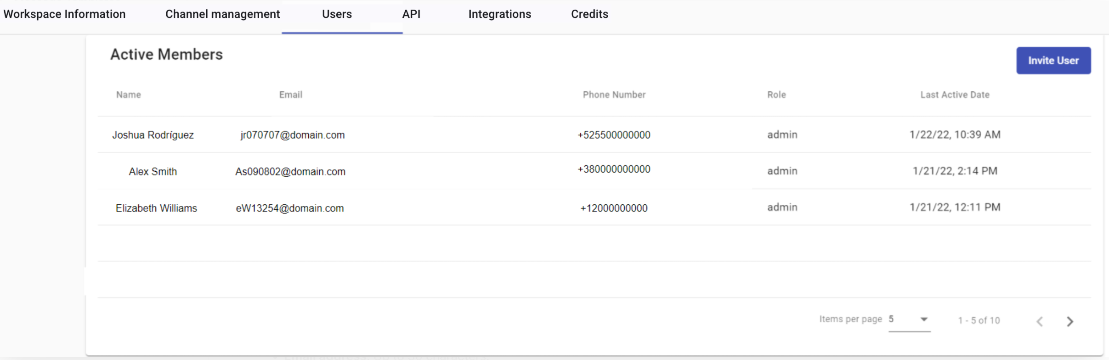
Task: Select the Last Active Date column header
Action: (x=955, y=95)
